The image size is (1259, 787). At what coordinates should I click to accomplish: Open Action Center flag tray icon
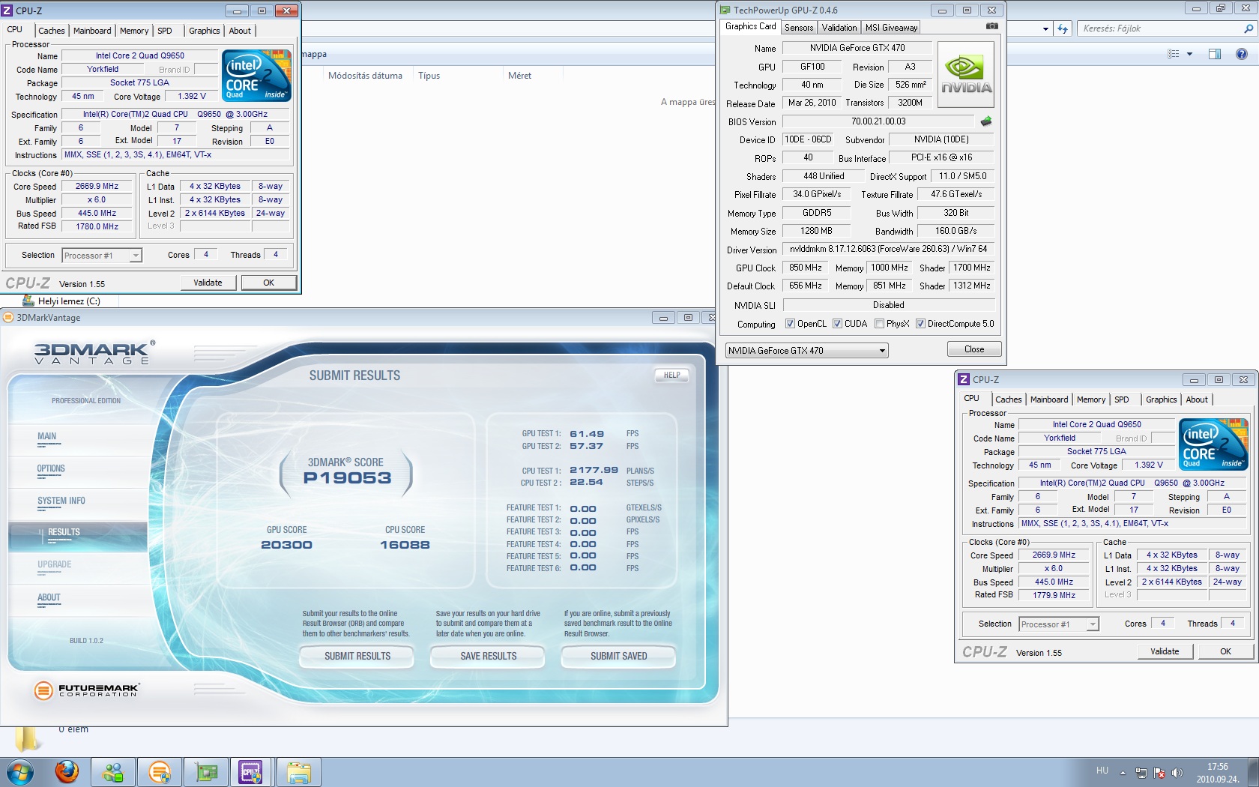coord(1159,773)
